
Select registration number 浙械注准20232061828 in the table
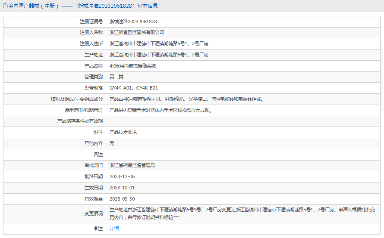(x=133, y=22)
